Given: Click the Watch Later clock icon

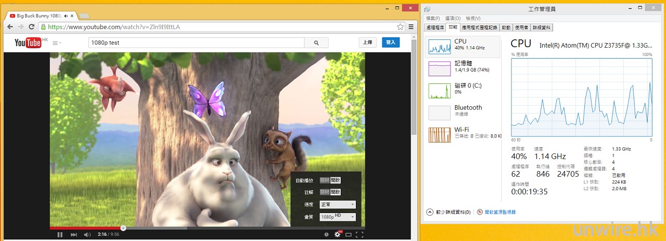Looking at the screenshot, I should click(326, 235).
